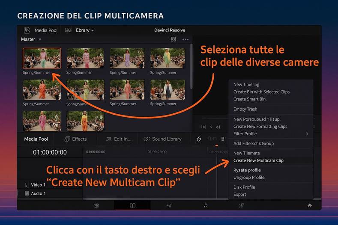Select the orange dress clip in second row
338x225 pixels.
pos(42,89)
